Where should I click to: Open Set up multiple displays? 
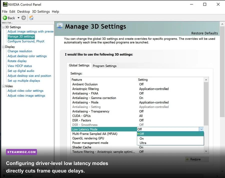(24, 81)
